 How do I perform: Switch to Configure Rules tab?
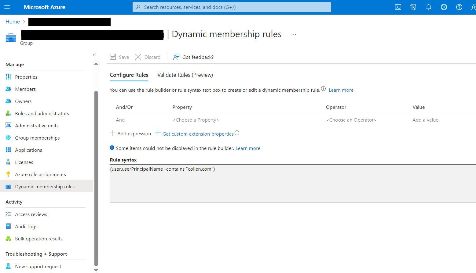tap(129, 75)
